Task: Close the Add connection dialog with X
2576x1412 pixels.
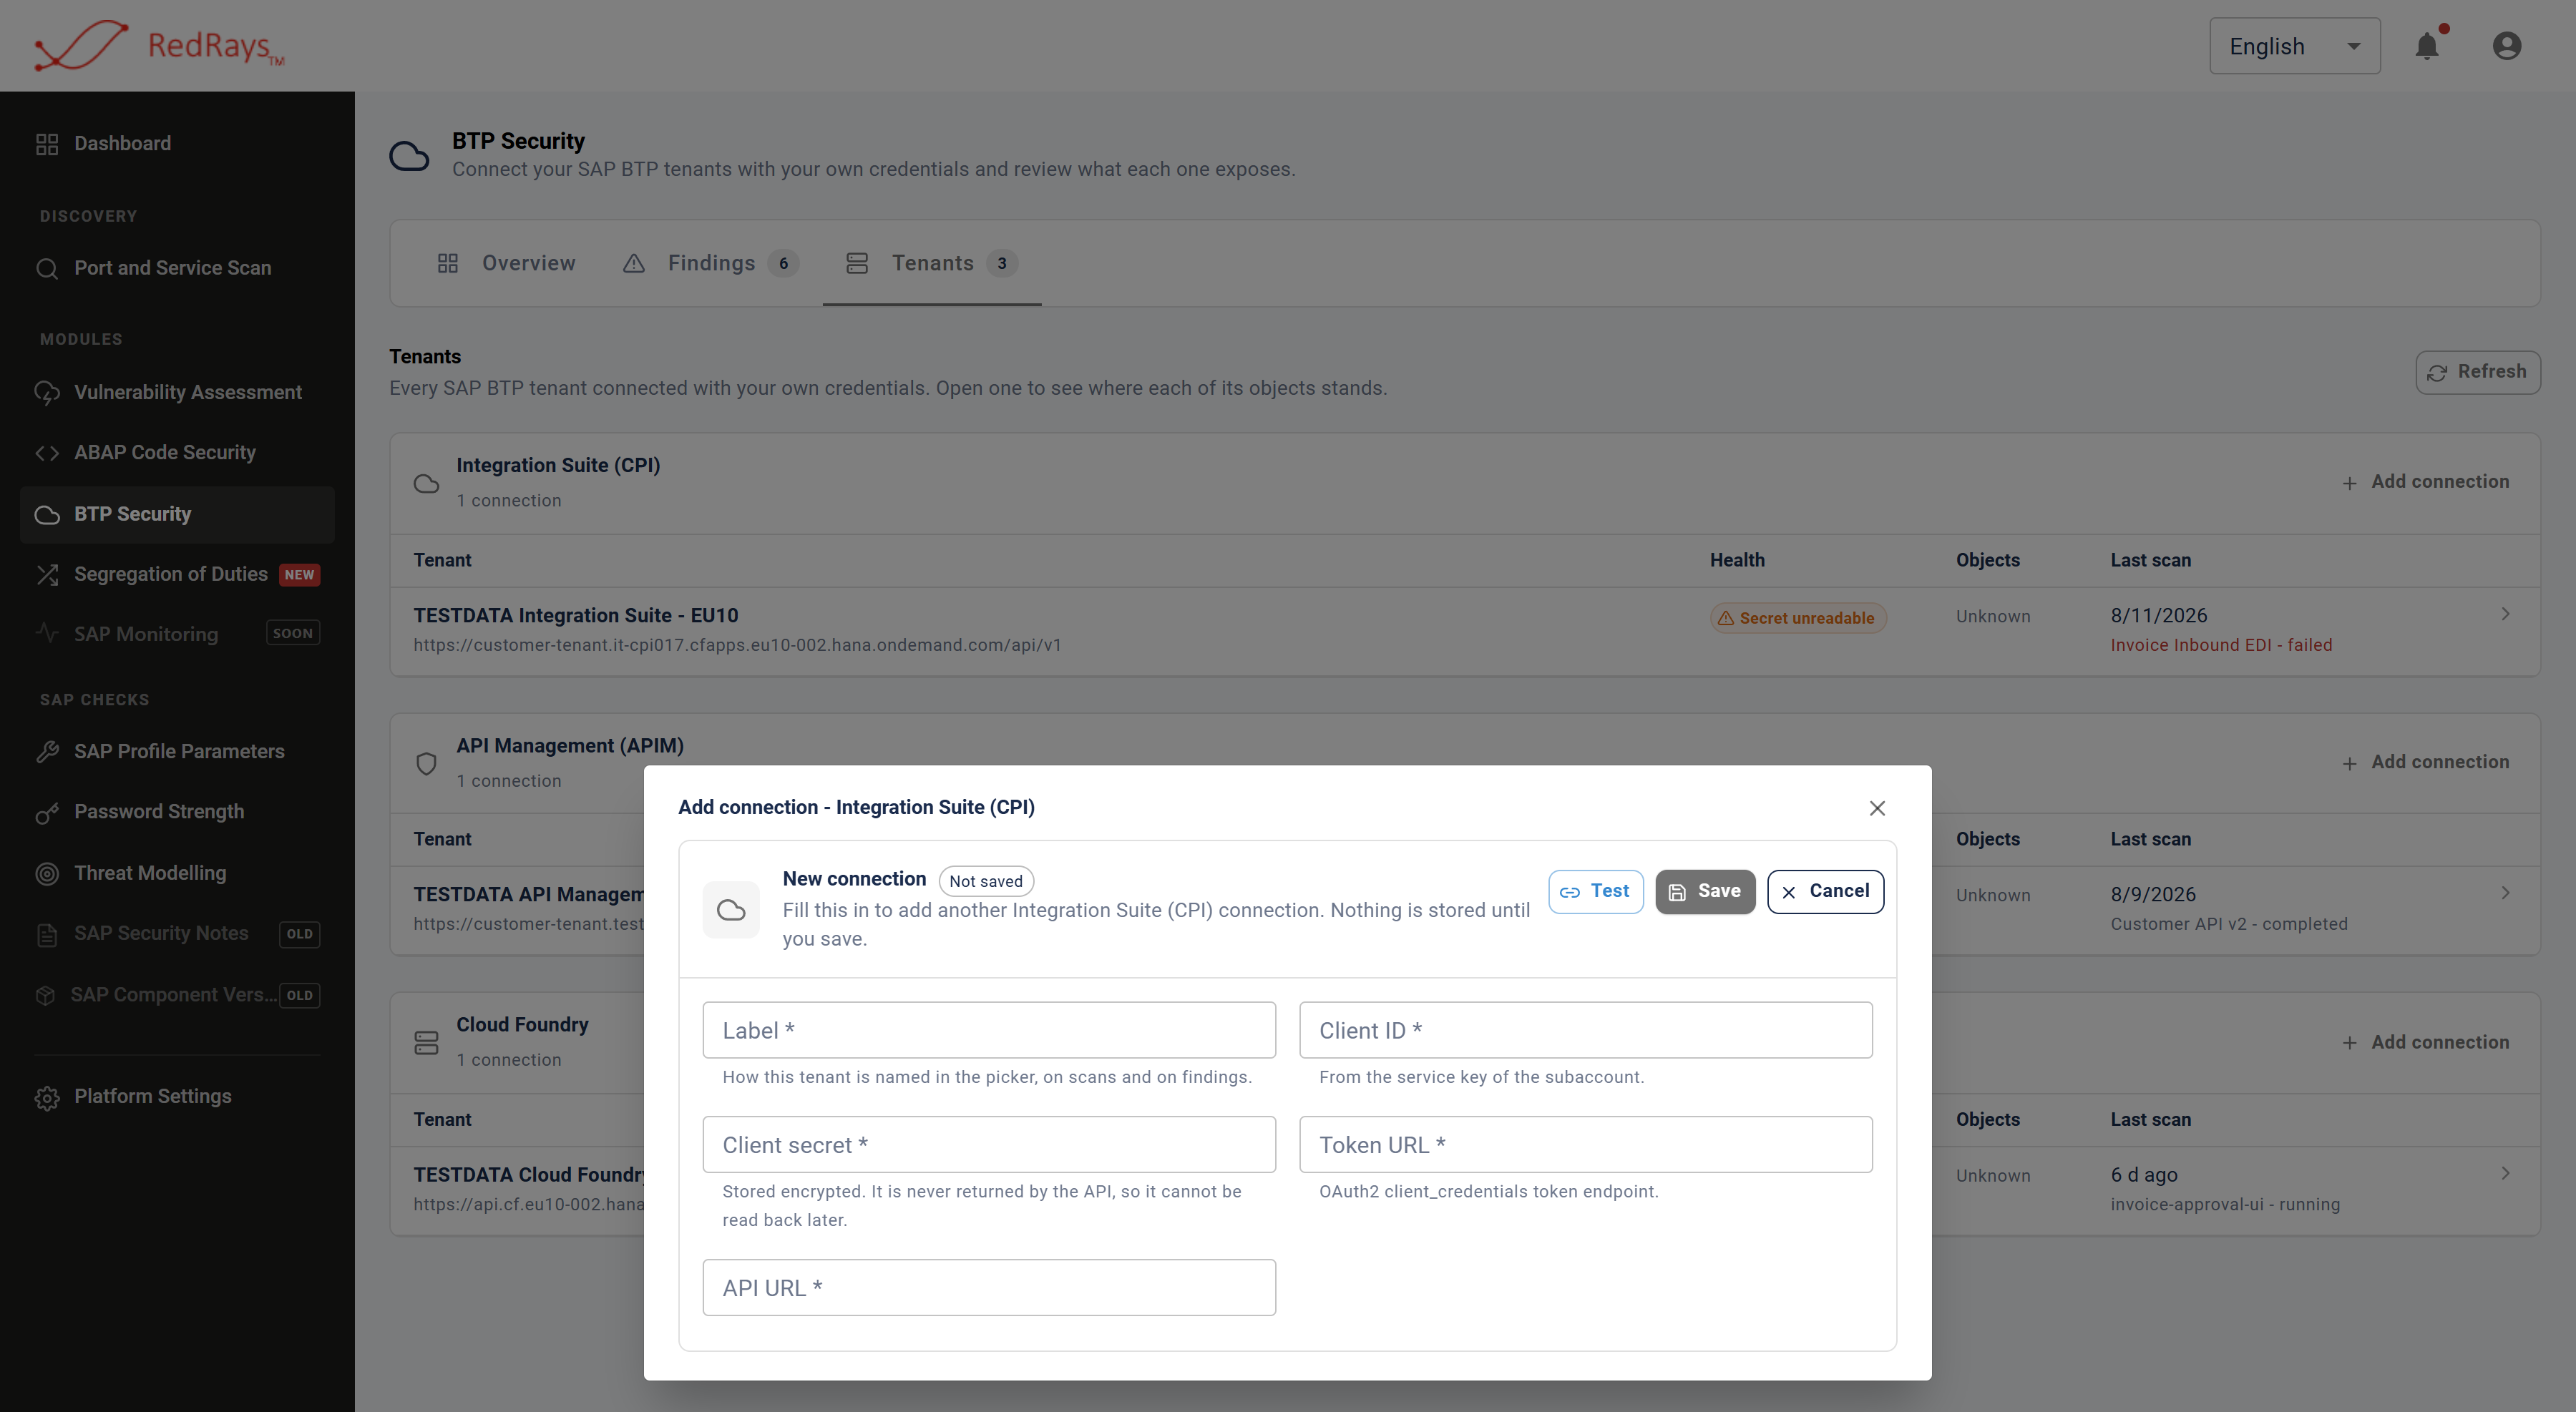Action: [1877, 808]
